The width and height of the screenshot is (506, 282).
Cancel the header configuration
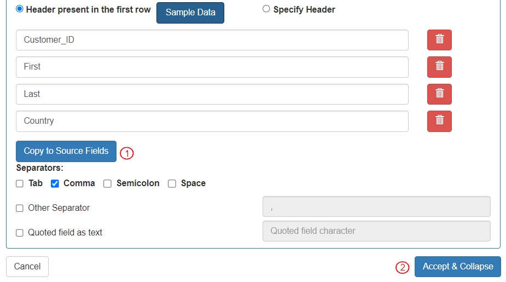click(27, 267)
